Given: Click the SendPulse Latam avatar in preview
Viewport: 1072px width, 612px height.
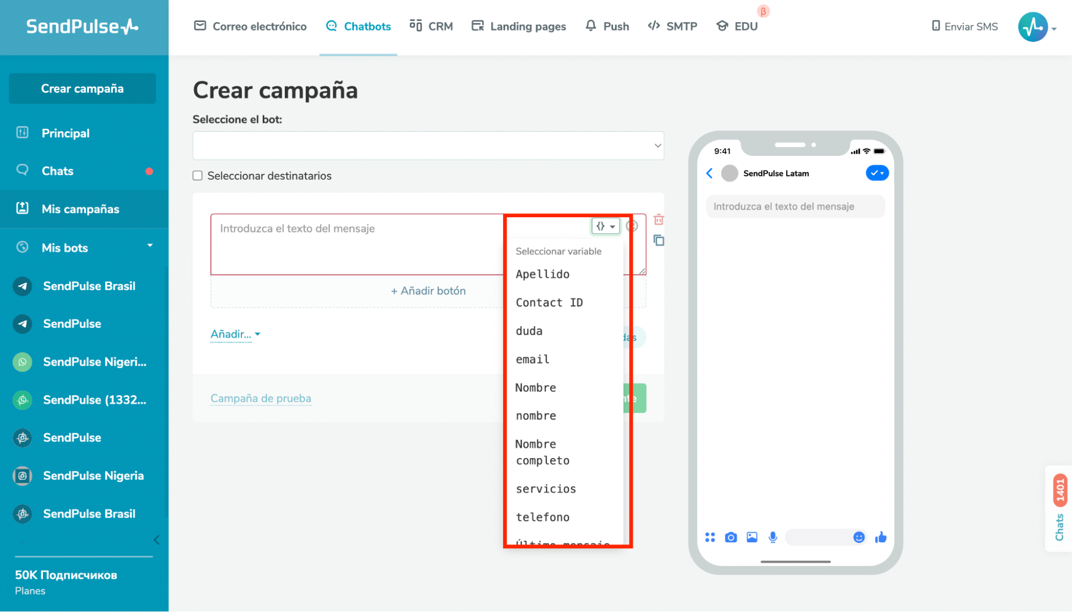Looking at the screenshot, I should point(729,173).
